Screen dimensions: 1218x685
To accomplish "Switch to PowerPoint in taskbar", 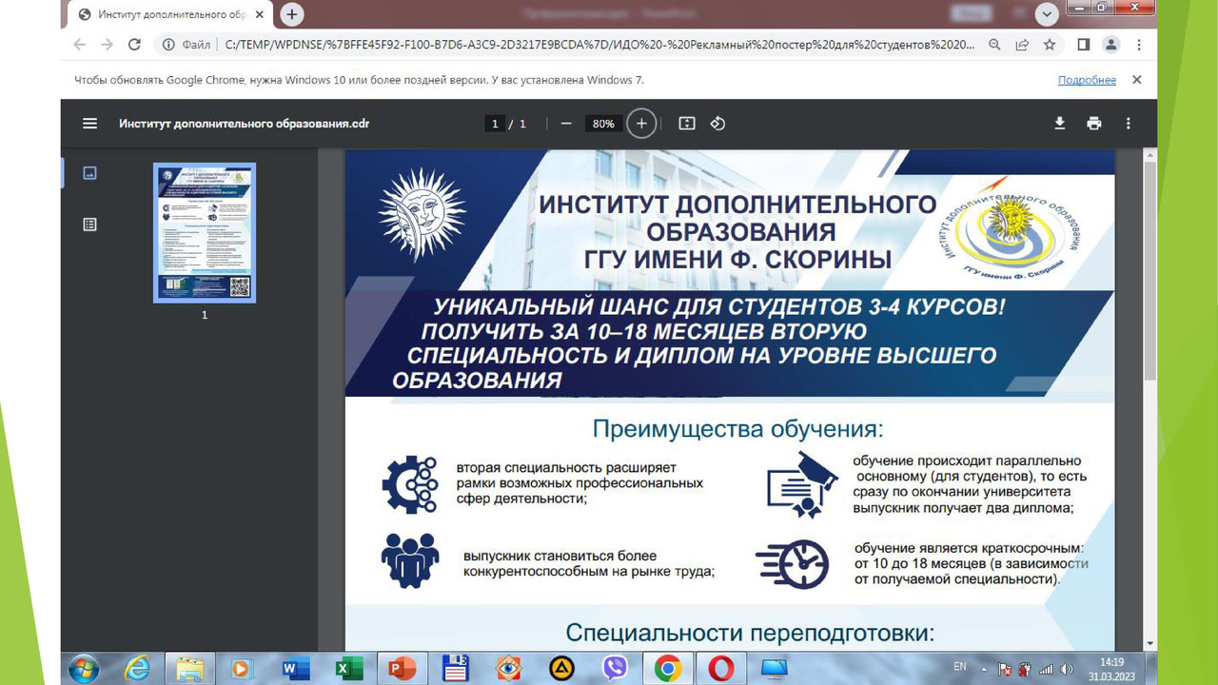I will tap(403, 670).
